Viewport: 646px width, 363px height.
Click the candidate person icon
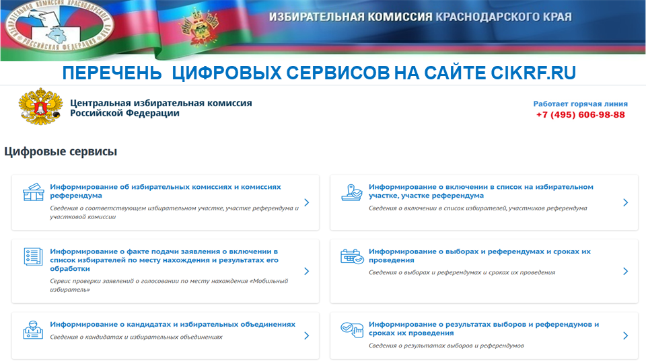coord(32,331)
